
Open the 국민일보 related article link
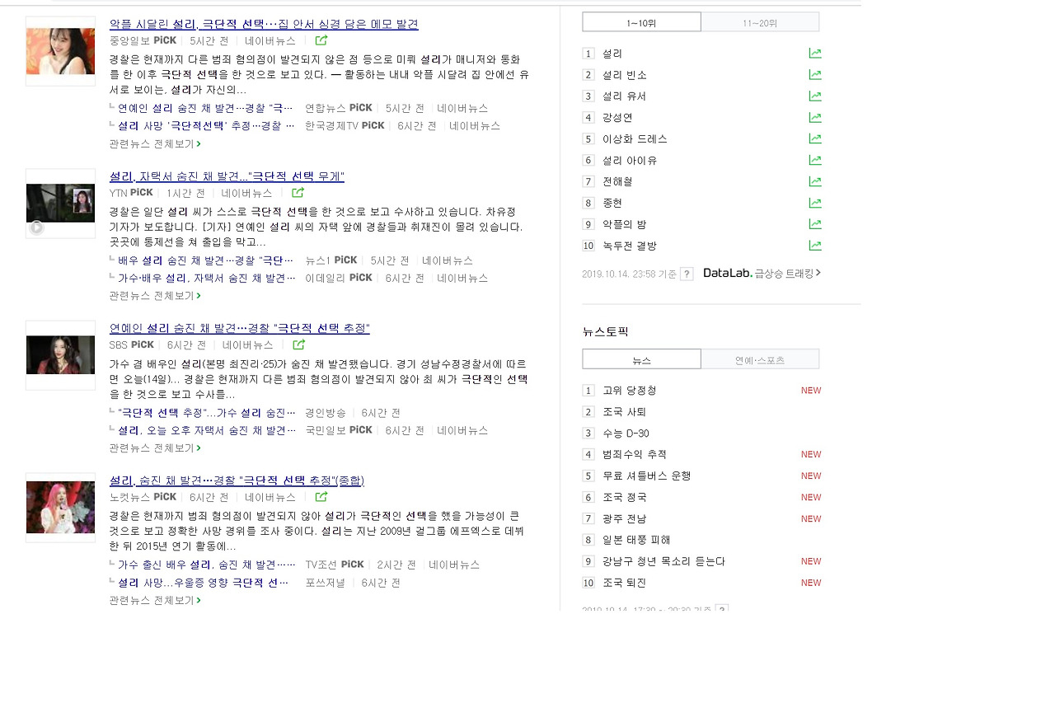tap(207, 430)
